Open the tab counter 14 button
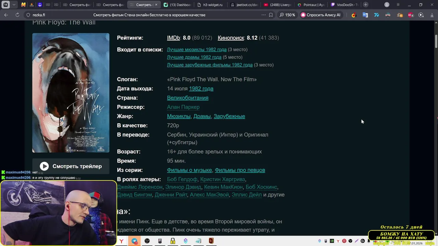This screenshot has width=438, height=246. [5, 5]
